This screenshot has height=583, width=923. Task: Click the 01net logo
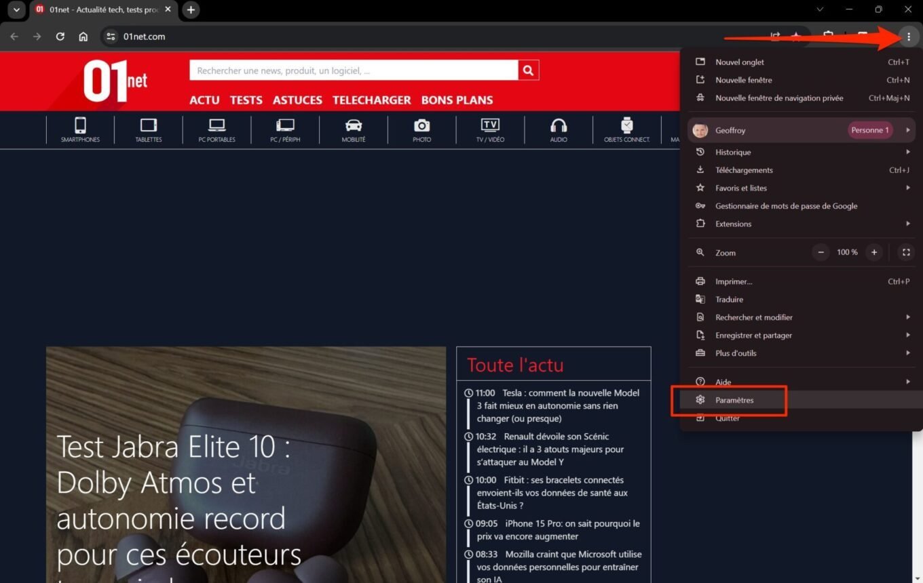tap(115, 81)
